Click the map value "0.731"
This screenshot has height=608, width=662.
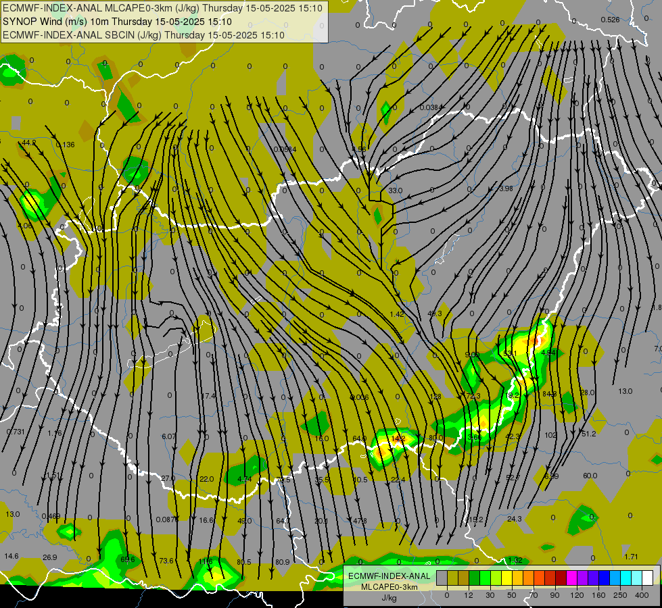click(16, 432)
